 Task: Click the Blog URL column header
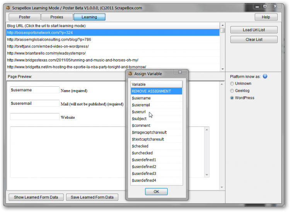click(x=113, y=26)
